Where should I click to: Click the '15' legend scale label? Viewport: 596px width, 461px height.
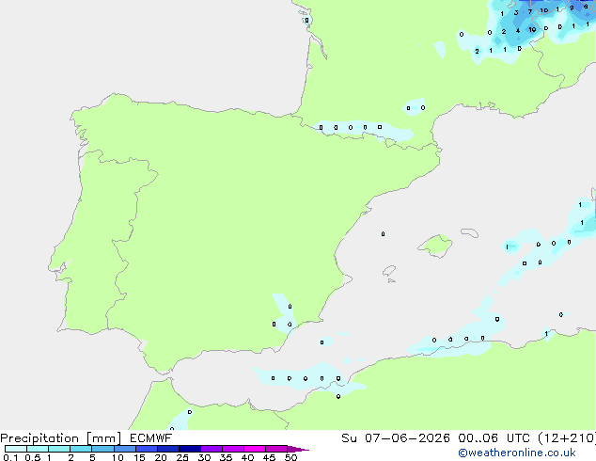139,457
